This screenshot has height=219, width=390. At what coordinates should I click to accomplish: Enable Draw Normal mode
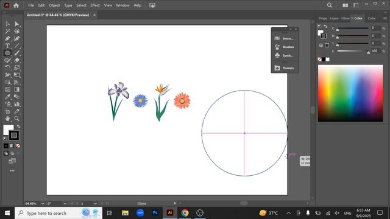point(6,153)
